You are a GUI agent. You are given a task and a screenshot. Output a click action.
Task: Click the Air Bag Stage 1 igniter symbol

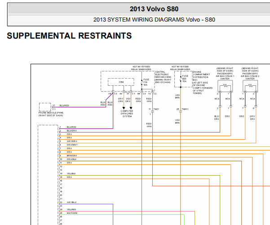pos(225,86)
